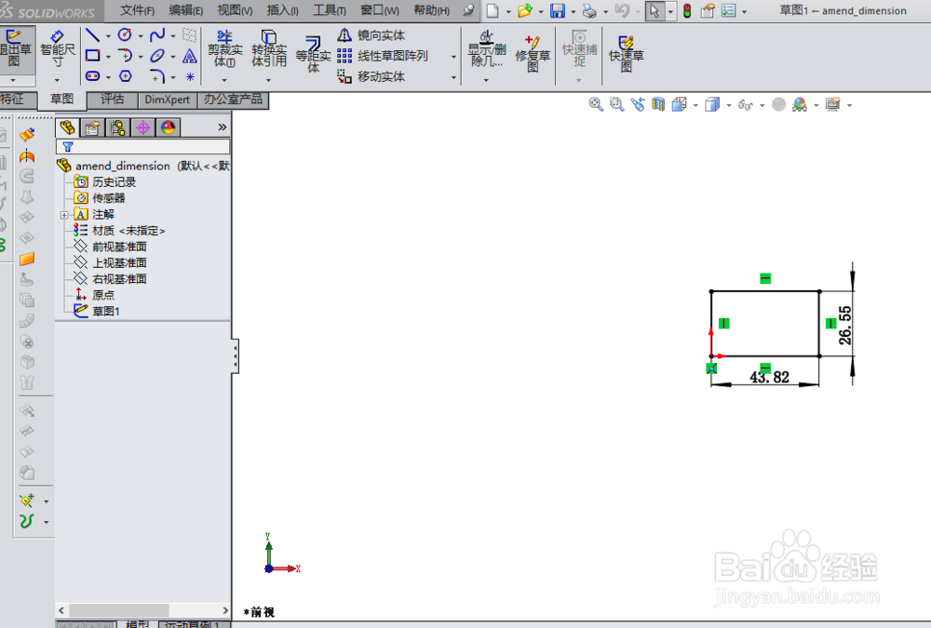
Task: Click the Open file folder icon
Action: [524, 10]
